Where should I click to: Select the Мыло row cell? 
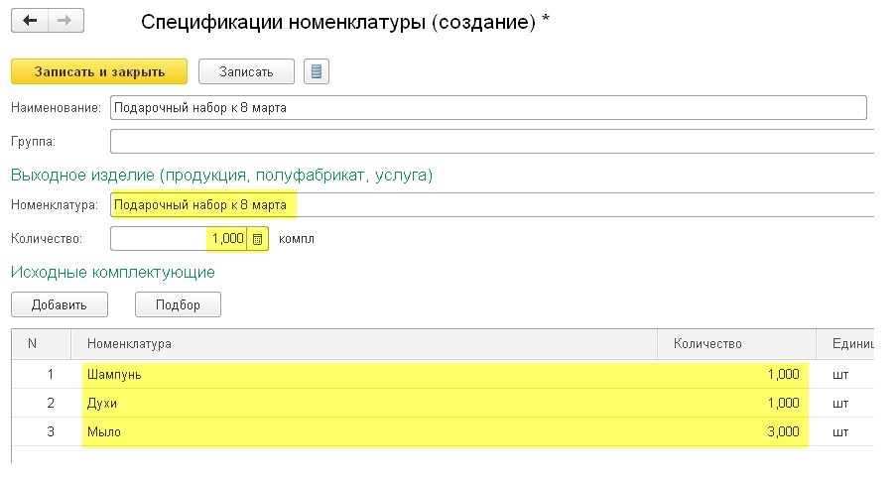point(364,431)
